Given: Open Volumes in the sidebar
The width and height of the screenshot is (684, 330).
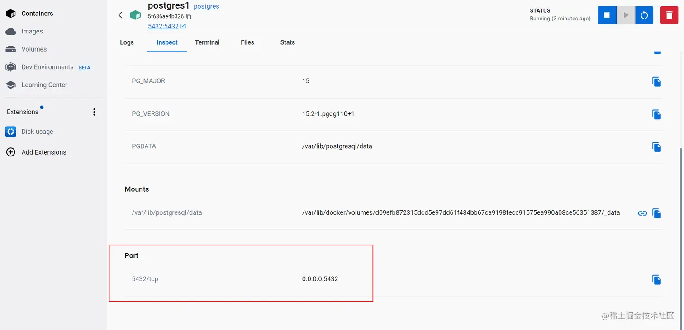Looking at the screenshot, I should [34, 49].
